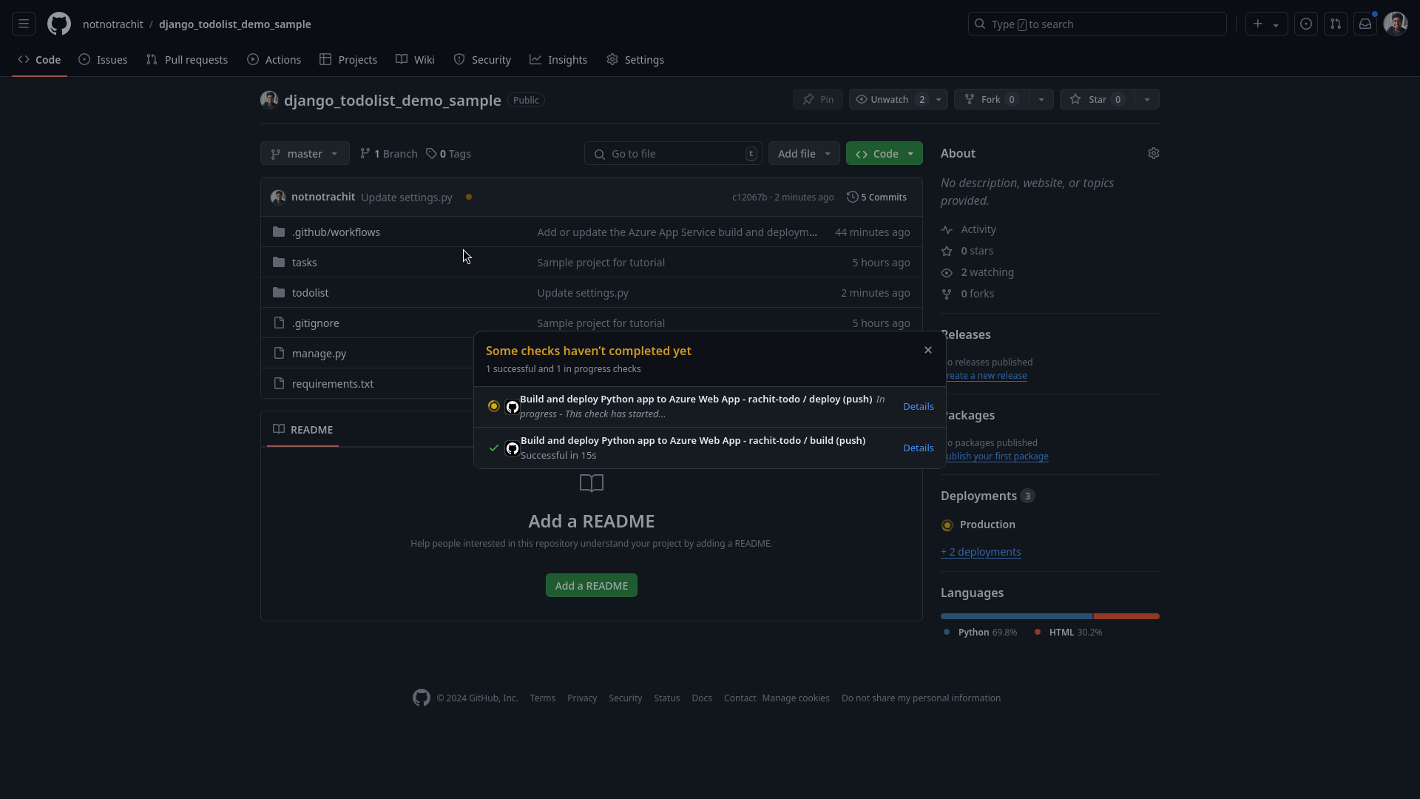Switch to the Actions tab
1420x799 pixels.
[274, 59]
